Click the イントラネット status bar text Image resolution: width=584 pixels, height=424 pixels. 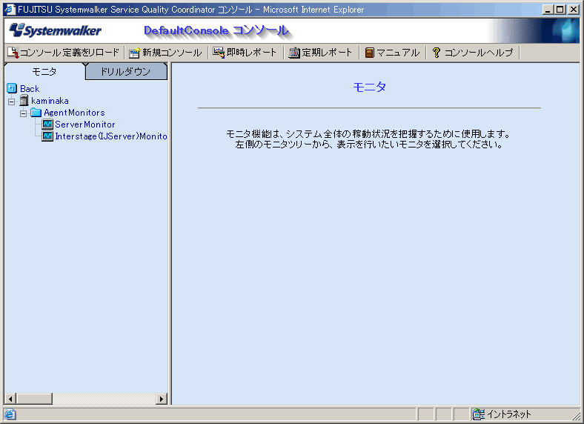(508, 414)
